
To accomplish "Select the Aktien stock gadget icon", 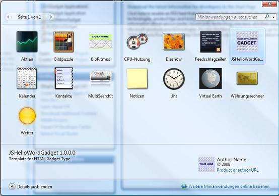I will pos(27,42).
